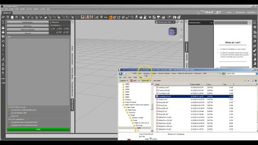This screenshot has height=145, width=258.
Task: Enable the DSB file extension checkbox
Action: [x=64, y=29]
